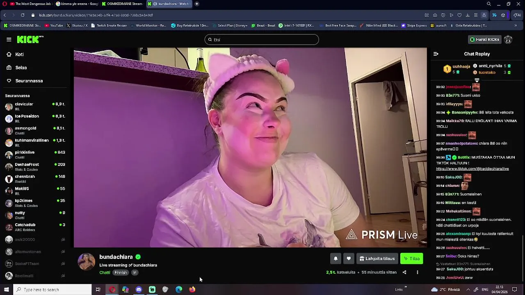Expand the chat leaderboard handle

[x=477, y=80]
